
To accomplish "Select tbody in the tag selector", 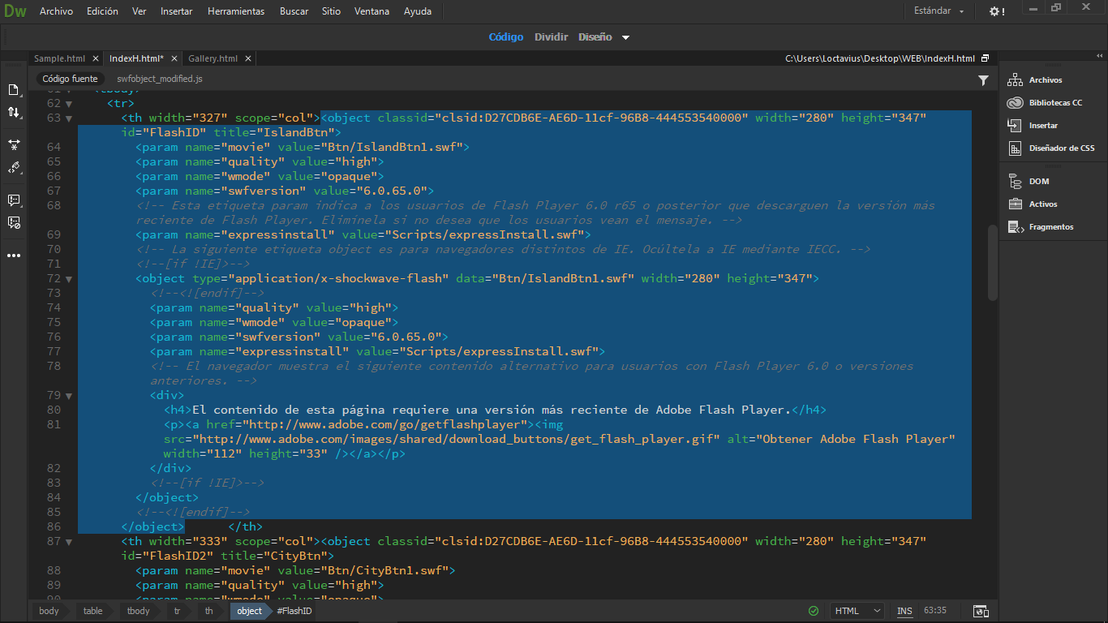I will 139,611.
